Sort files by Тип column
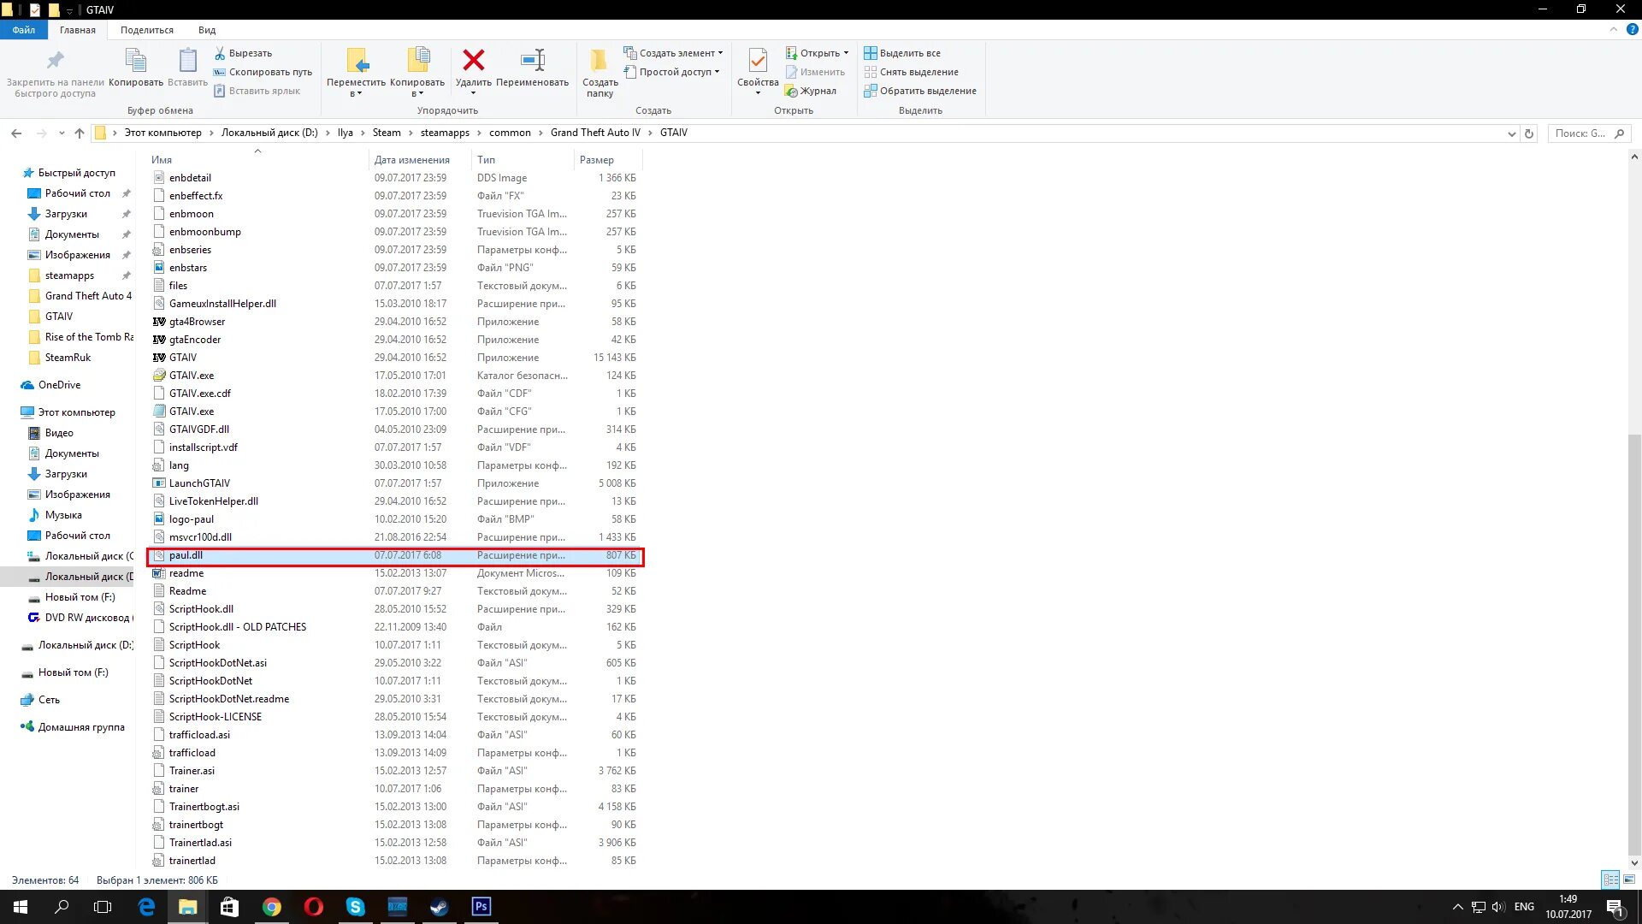Viewport: 1642px width, 924px height. [x=486, y=160]
